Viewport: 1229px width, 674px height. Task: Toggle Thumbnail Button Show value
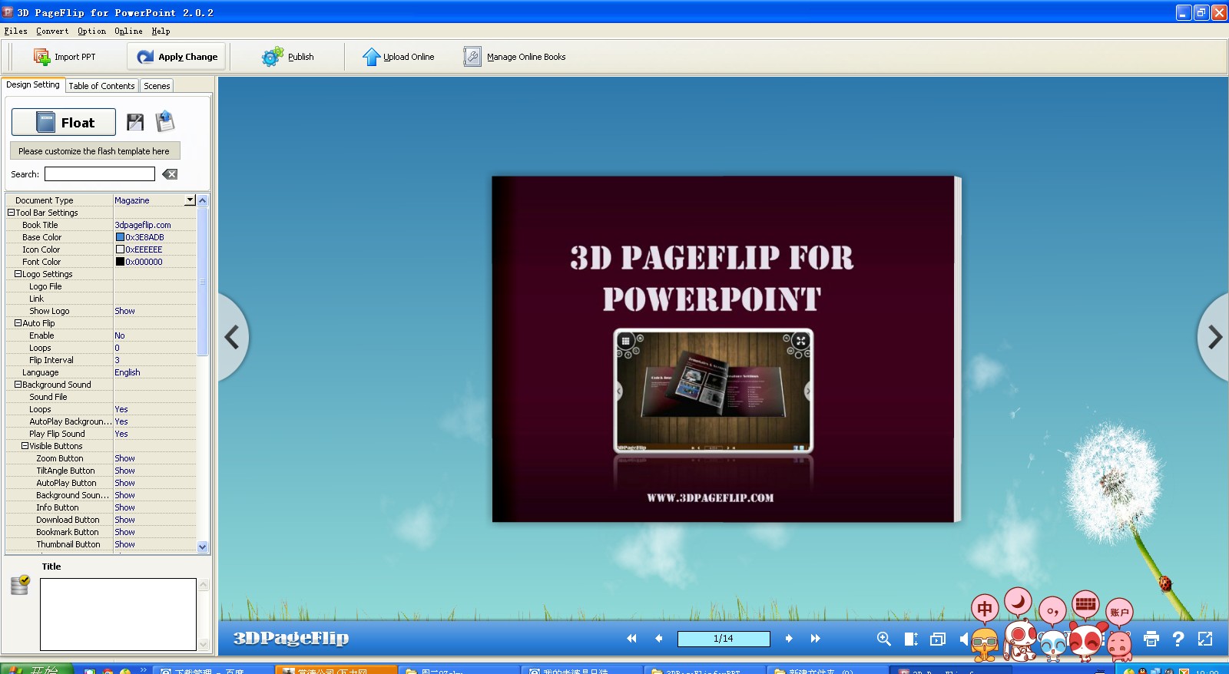tap(124, 544)
